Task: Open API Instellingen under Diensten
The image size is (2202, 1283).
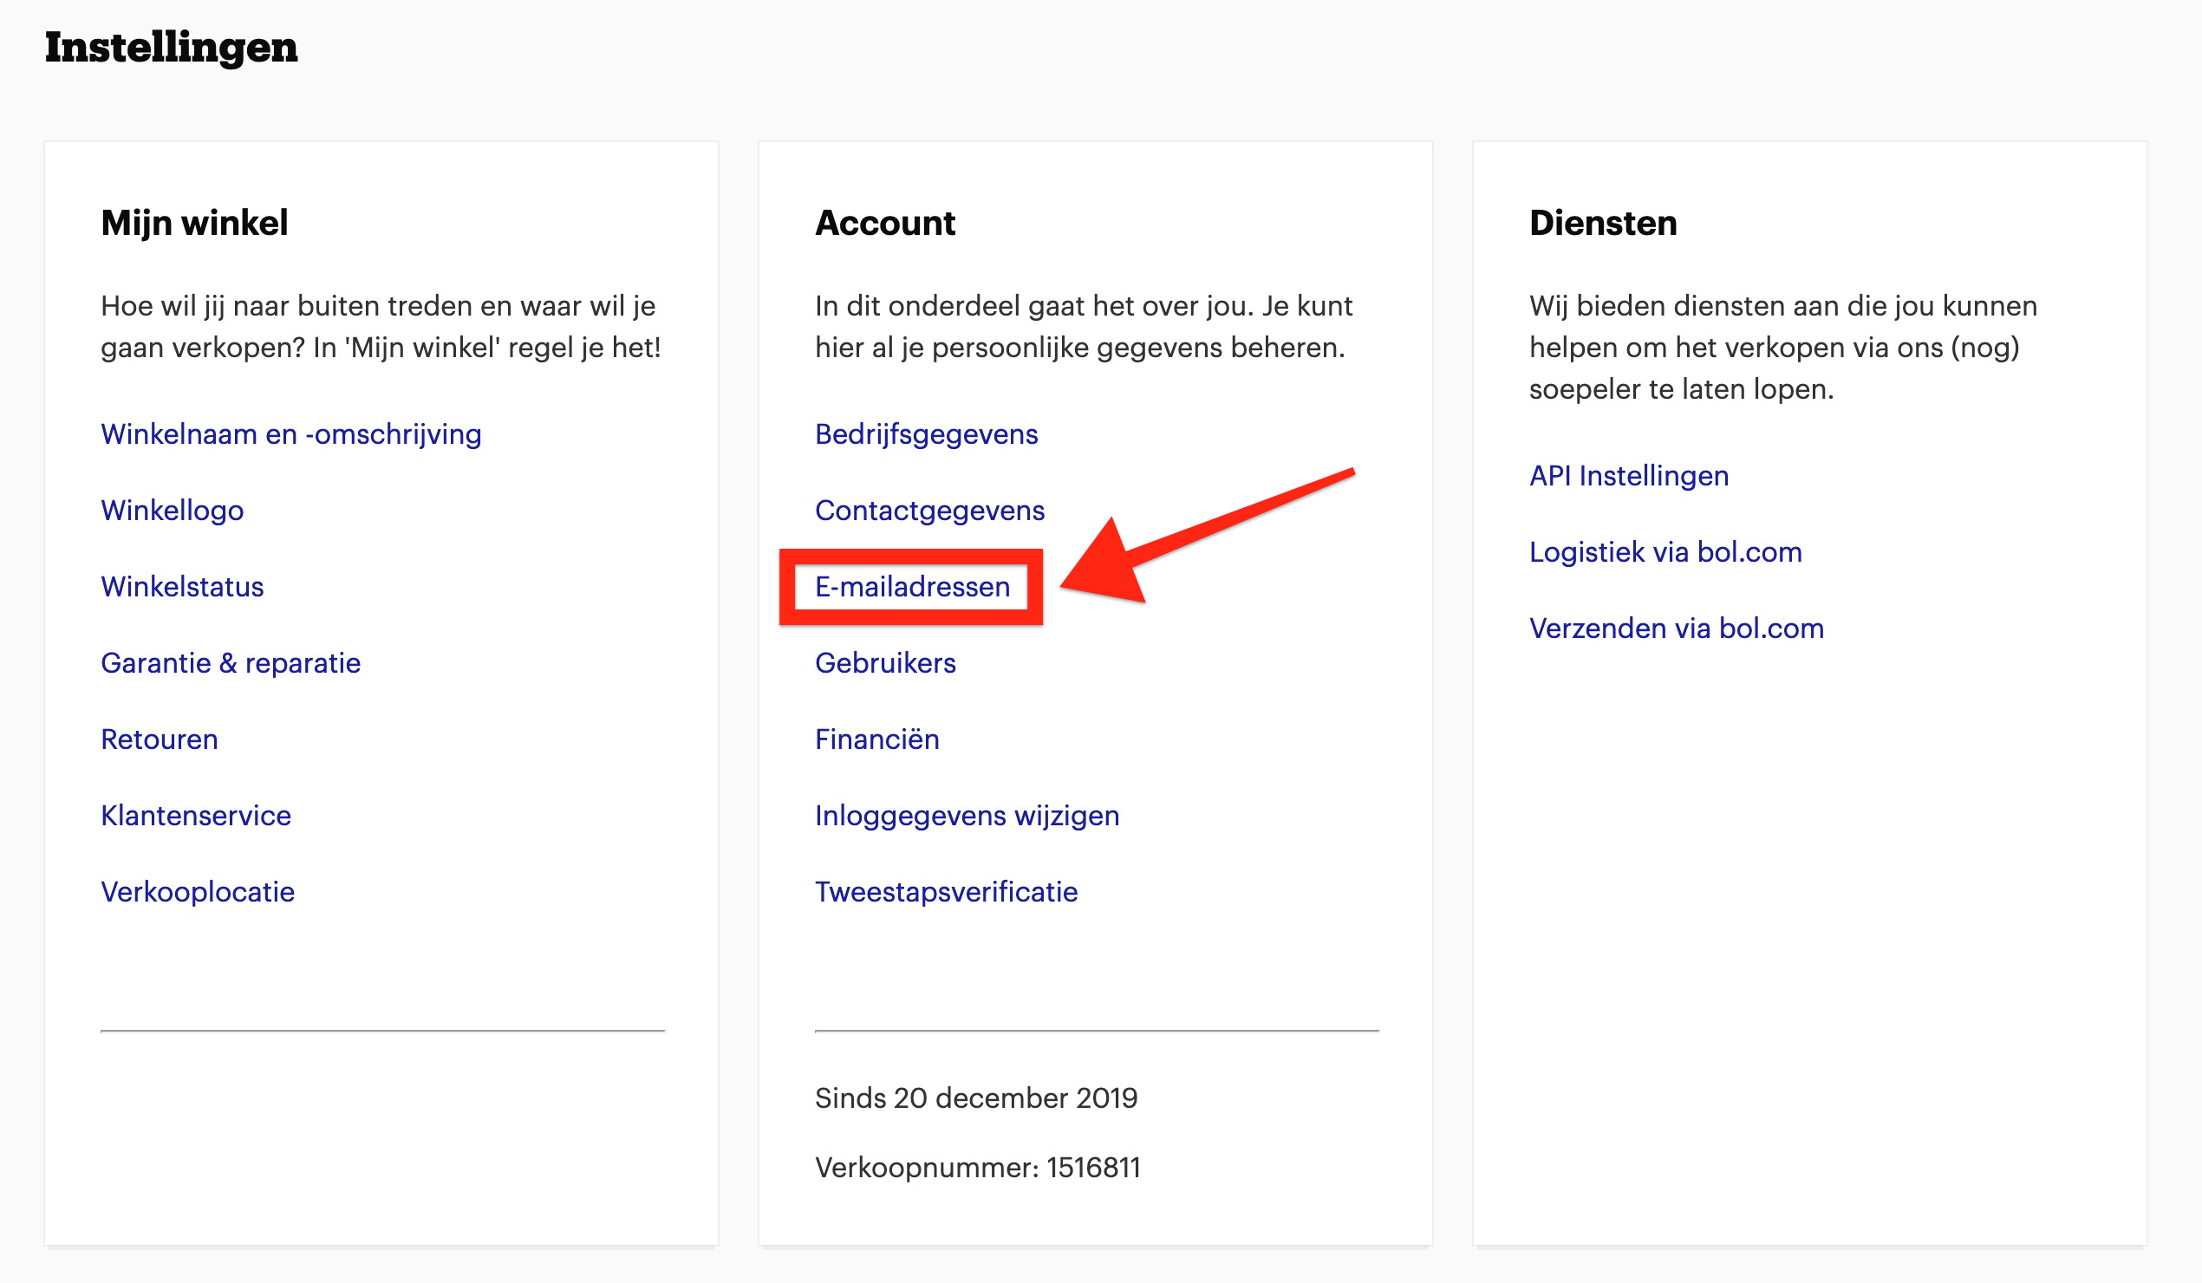Action: pos(1629,475)
